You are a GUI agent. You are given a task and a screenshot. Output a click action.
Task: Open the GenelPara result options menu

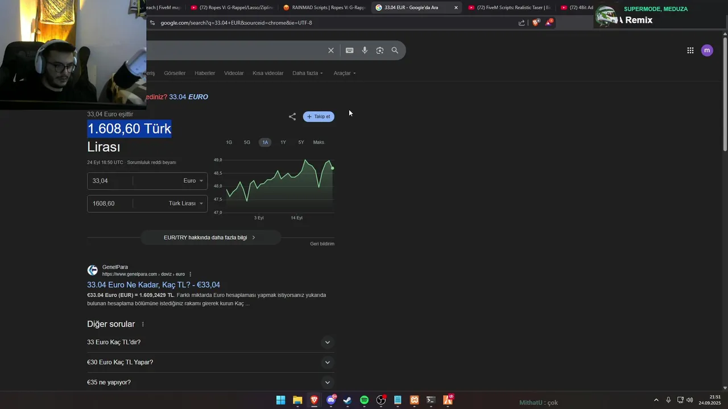[190, 274]
